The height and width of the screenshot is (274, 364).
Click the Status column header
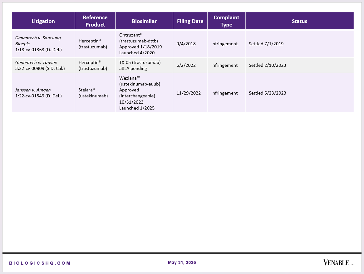click(299, 21)
